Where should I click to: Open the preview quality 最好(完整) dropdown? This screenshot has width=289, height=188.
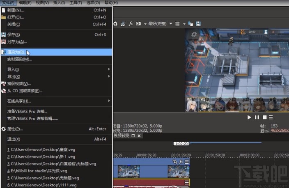157,24
